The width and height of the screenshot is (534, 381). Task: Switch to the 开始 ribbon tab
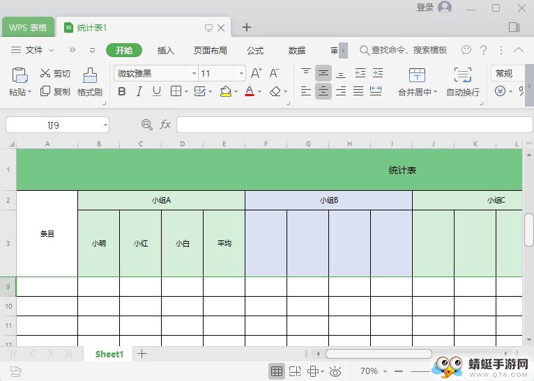[x=124, y=50]
